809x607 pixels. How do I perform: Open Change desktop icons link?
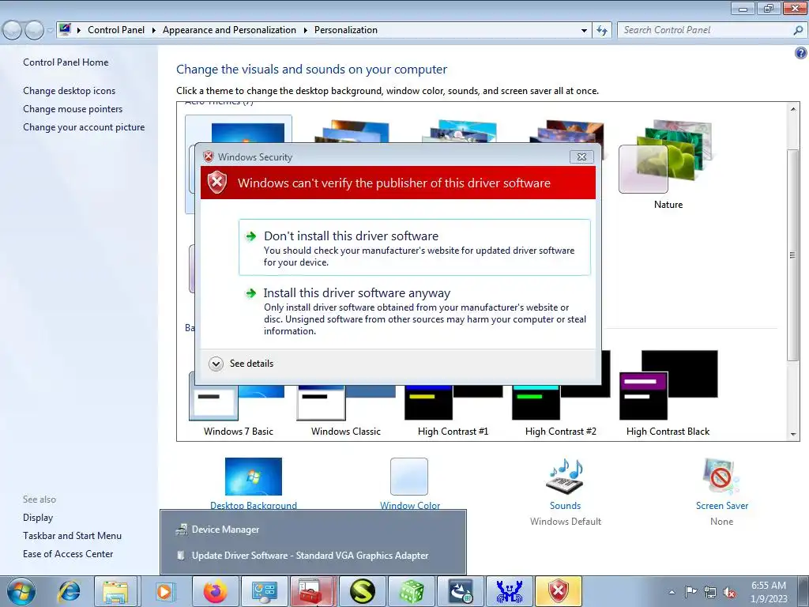[70, 91]
